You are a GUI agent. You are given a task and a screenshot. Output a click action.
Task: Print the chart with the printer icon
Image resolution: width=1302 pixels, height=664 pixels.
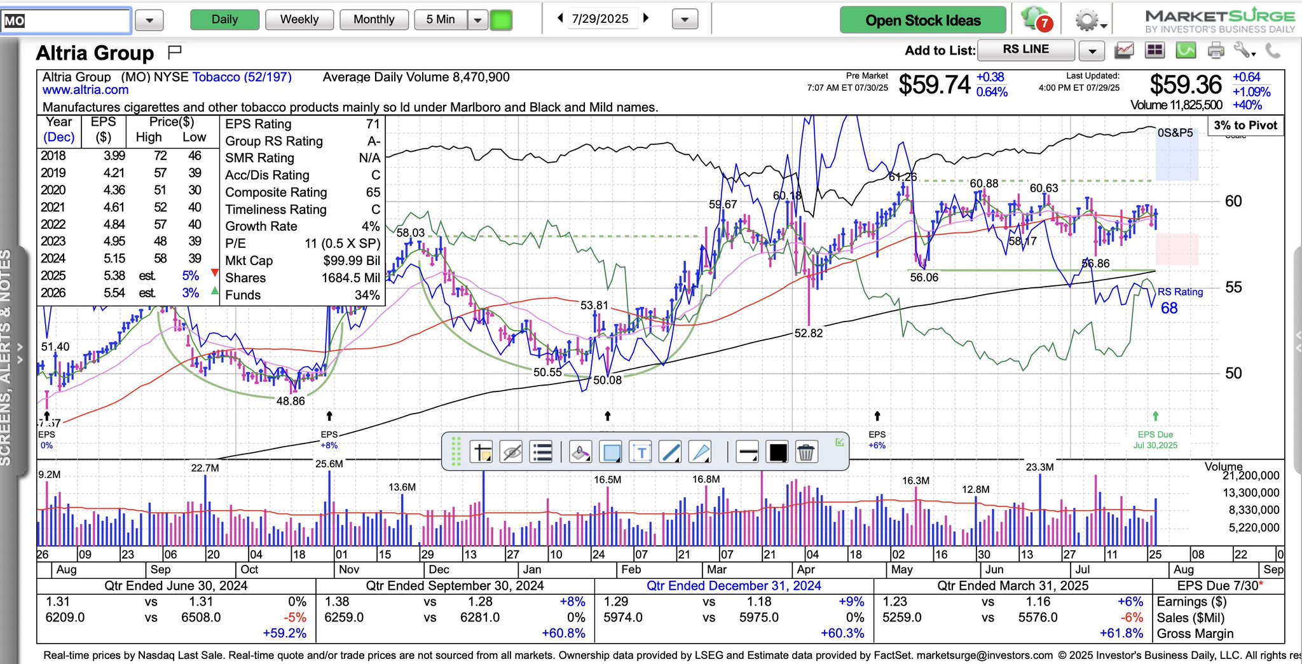1216,50
